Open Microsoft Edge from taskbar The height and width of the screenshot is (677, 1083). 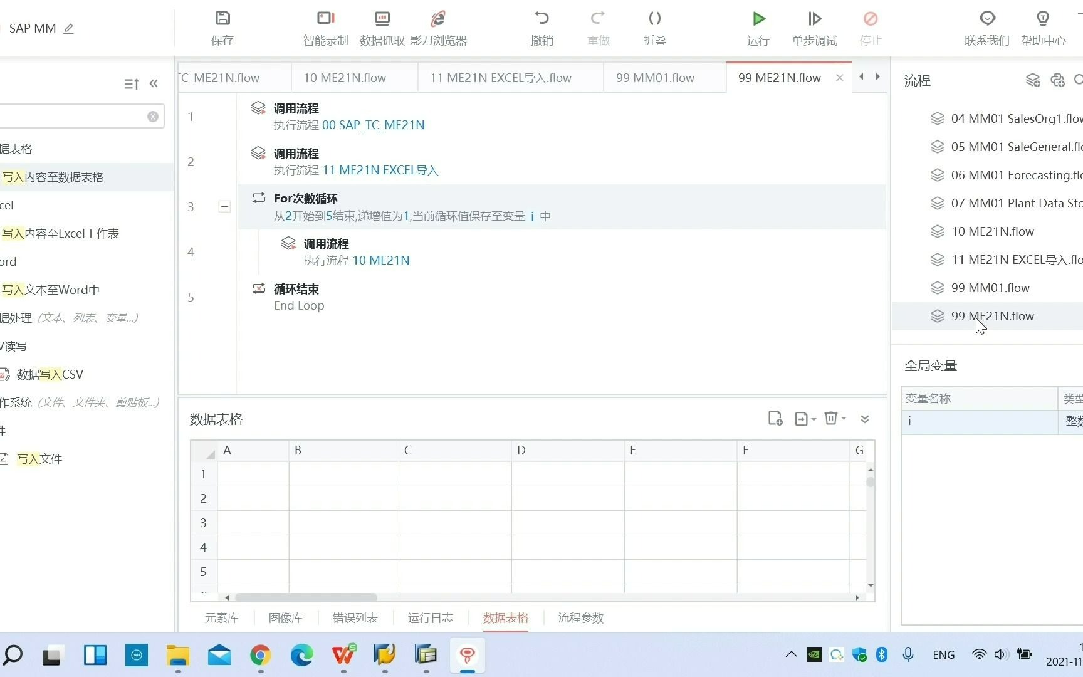point(302,656)
